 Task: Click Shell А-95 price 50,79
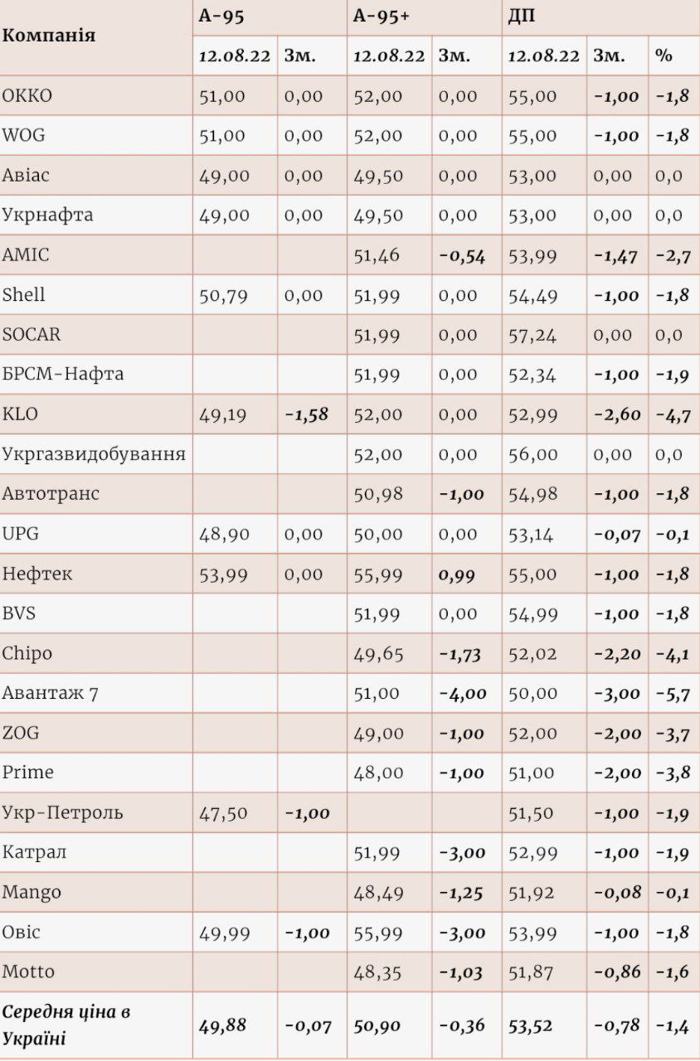(224, 295)
